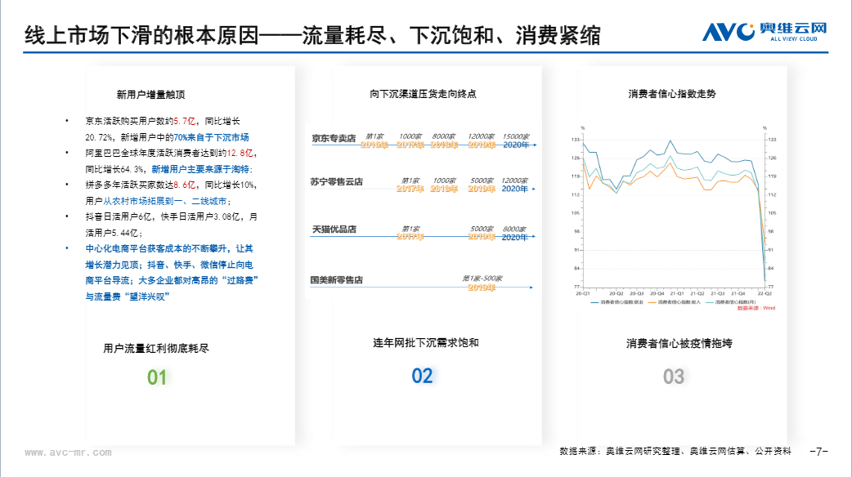Click the orange legend line marker
This screenshot has width=852, height=477.
[x=652, y=302]
